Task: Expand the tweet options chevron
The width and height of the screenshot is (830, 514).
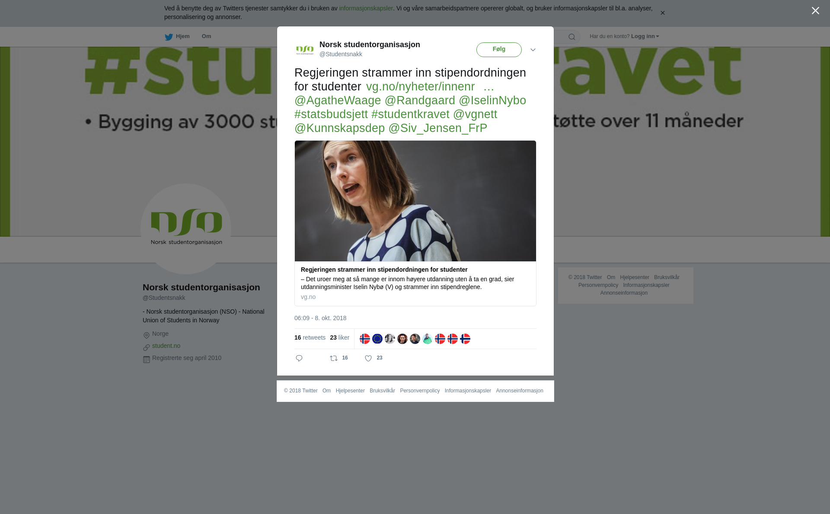Action: coord(533,50)
